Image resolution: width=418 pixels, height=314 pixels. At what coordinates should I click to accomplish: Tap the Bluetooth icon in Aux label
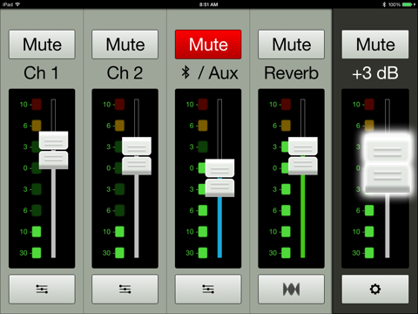[x=185, y=72]
